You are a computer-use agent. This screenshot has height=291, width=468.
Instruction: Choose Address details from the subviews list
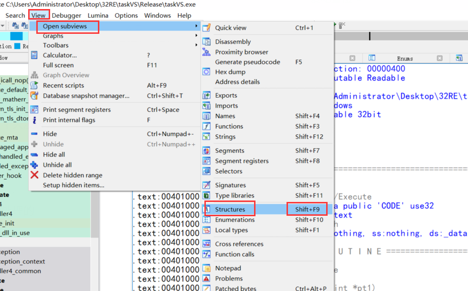click(267, 82)
